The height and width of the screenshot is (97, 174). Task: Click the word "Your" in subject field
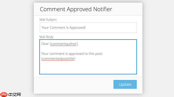click(45, 28)
